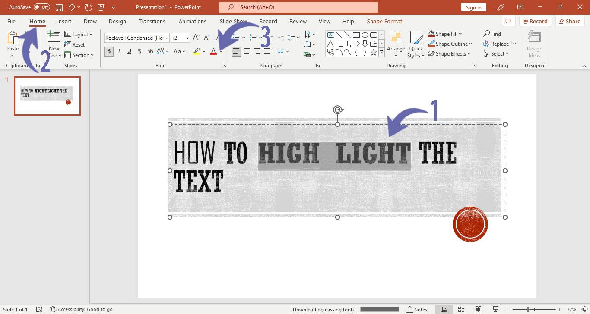Select the Isosceles Triangle shape
The image size is (590, 314).
click(x=330, y=44)
